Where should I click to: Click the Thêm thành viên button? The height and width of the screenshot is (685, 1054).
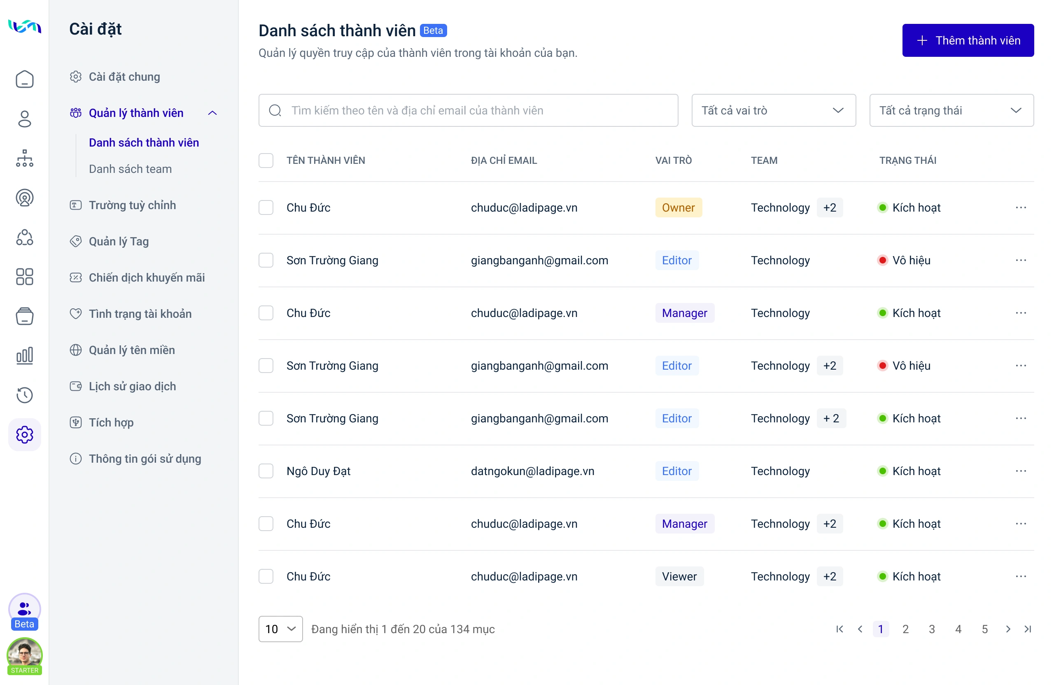[968, 40]
